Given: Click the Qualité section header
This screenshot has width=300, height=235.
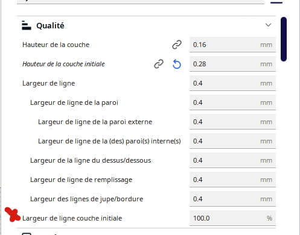Looking at the screenshot, I should (x=146, y=25).
